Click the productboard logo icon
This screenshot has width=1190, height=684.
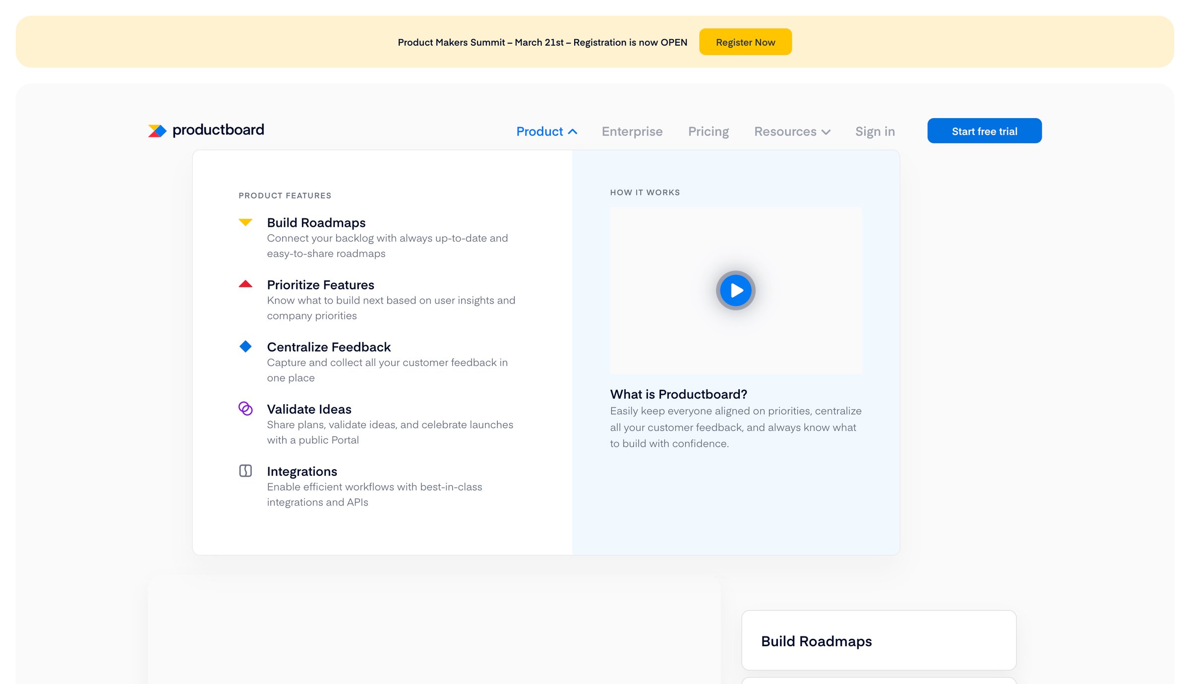(157, 131)
